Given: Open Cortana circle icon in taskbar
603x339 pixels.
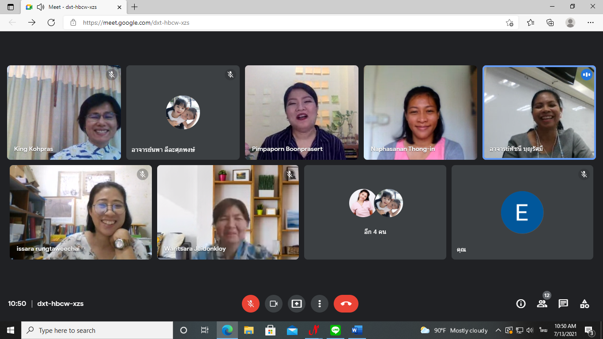Looking at the screenshot, I should pyautogui.click(x=184, y=330).
